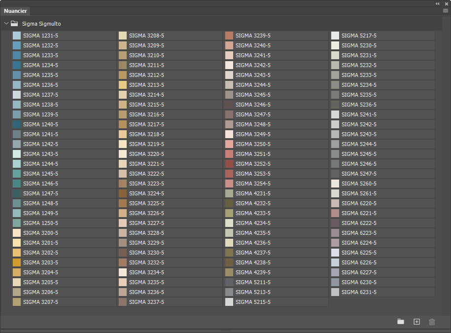Select the SIGMA 3232-5 row

click(x=170, y=262)
